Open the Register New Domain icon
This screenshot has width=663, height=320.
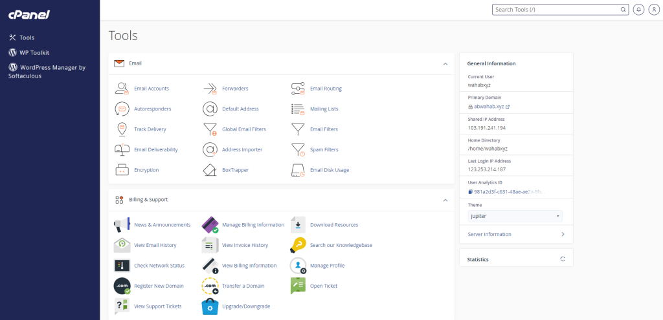click(x=122, y=286)
